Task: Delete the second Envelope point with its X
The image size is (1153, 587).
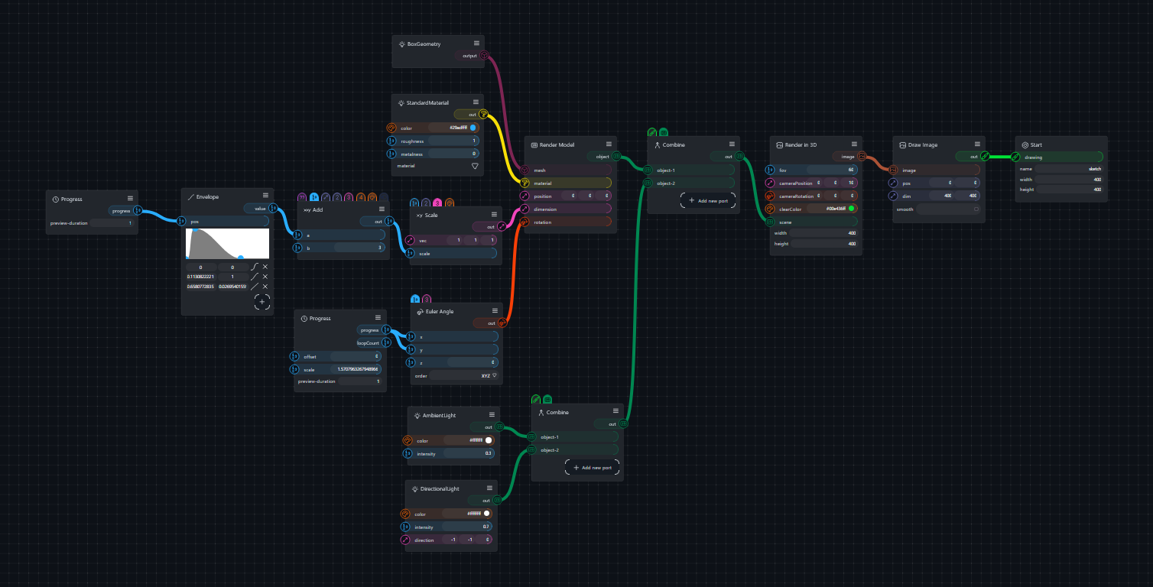Action: 265,277
